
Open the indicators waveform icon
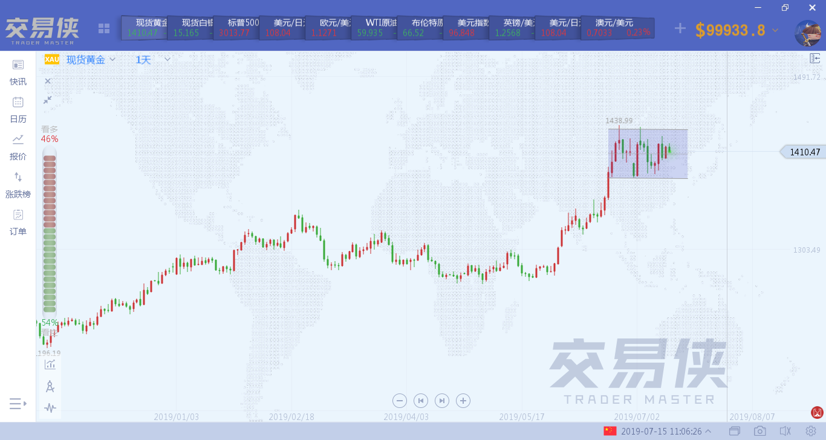click(50, 408)
